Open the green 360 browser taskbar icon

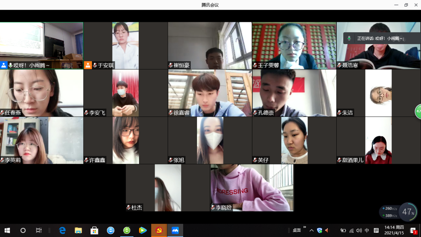(127, 230)
